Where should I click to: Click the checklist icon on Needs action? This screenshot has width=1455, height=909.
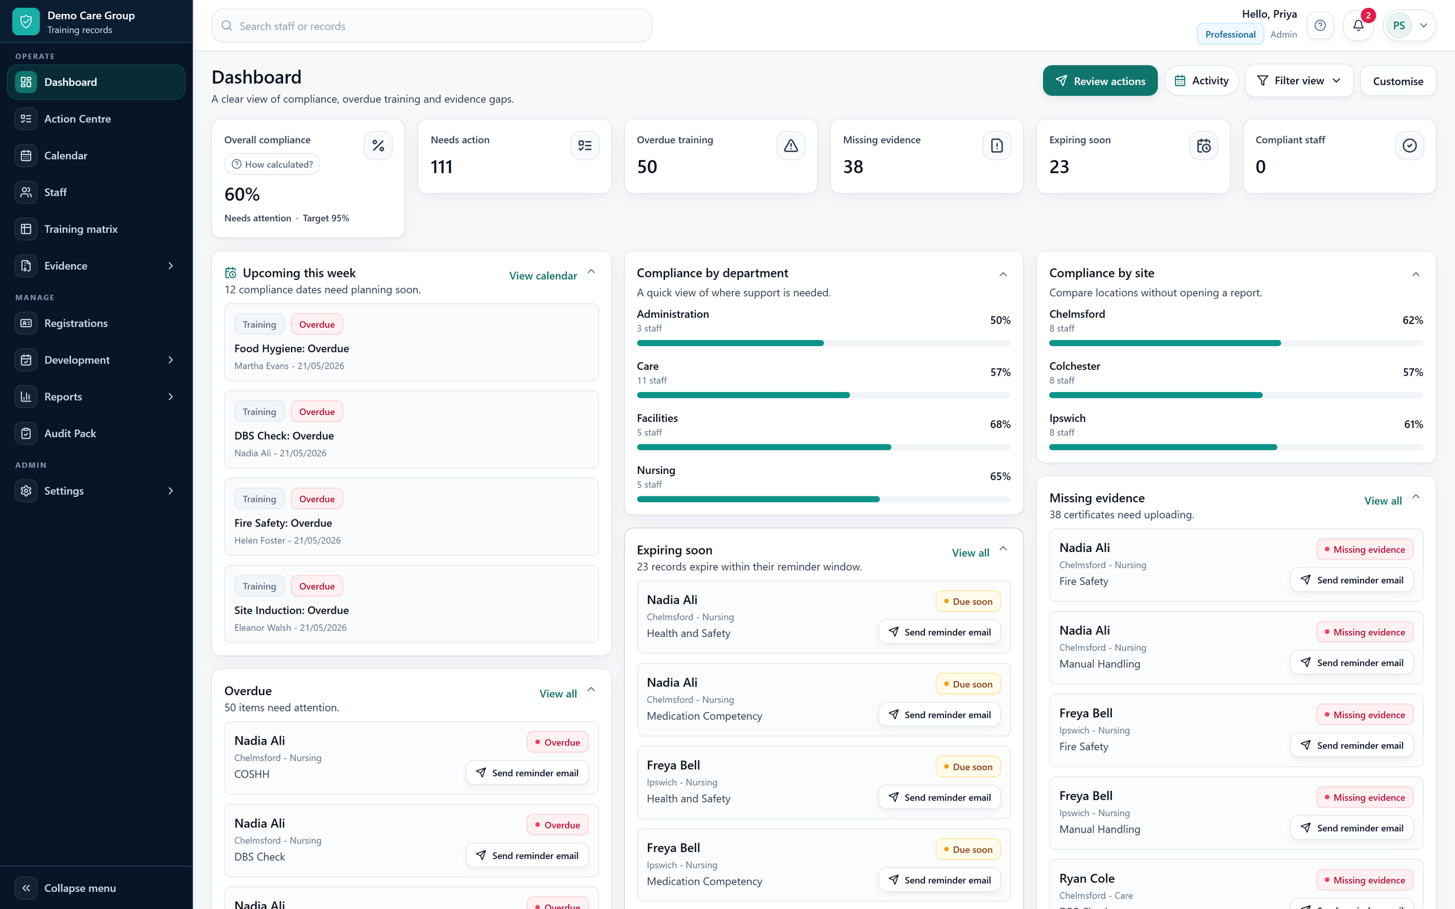coord(584,145)
